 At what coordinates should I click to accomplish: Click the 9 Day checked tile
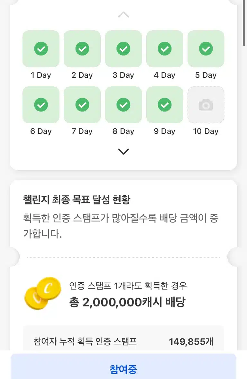[x=165, y=105]
